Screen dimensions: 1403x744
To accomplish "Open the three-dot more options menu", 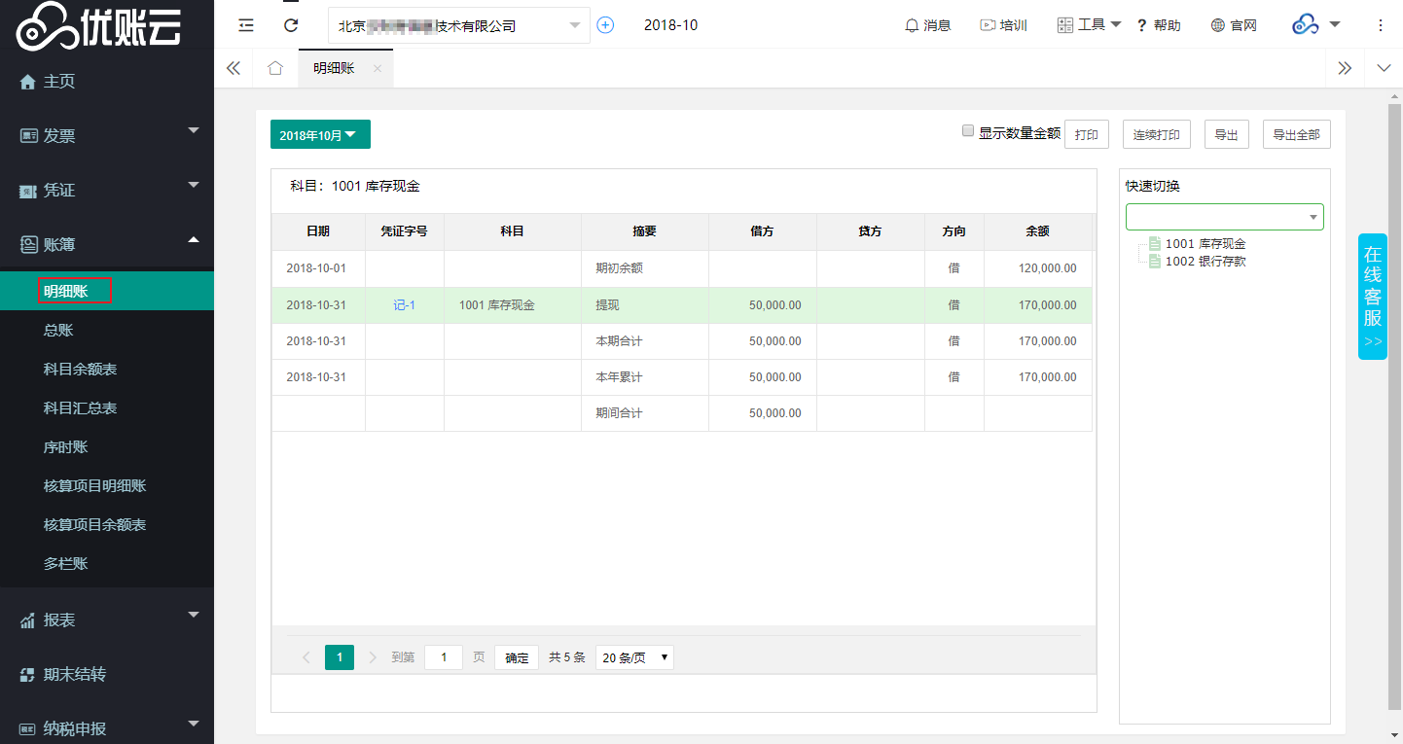I will [1381, 25].
